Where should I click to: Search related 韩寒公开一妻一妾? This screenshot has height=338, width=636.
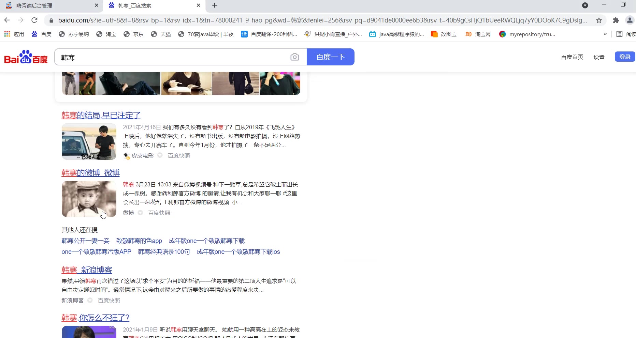[86, 241]
